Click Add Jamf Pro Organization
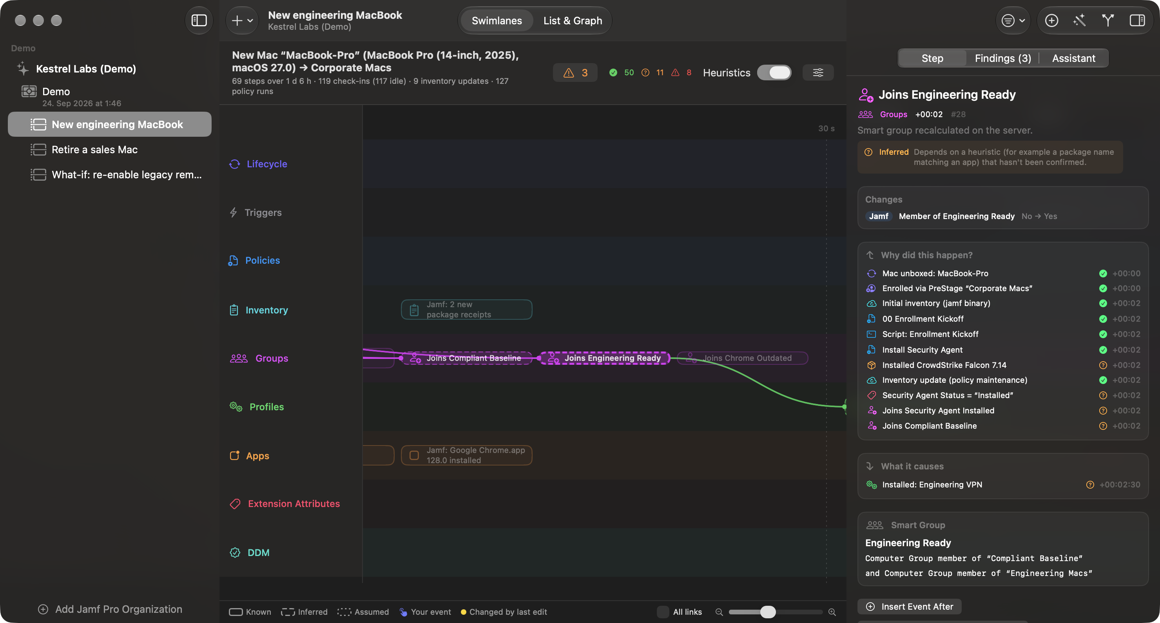Viewport: 1160px width, 623px height. tap(111, 609)
